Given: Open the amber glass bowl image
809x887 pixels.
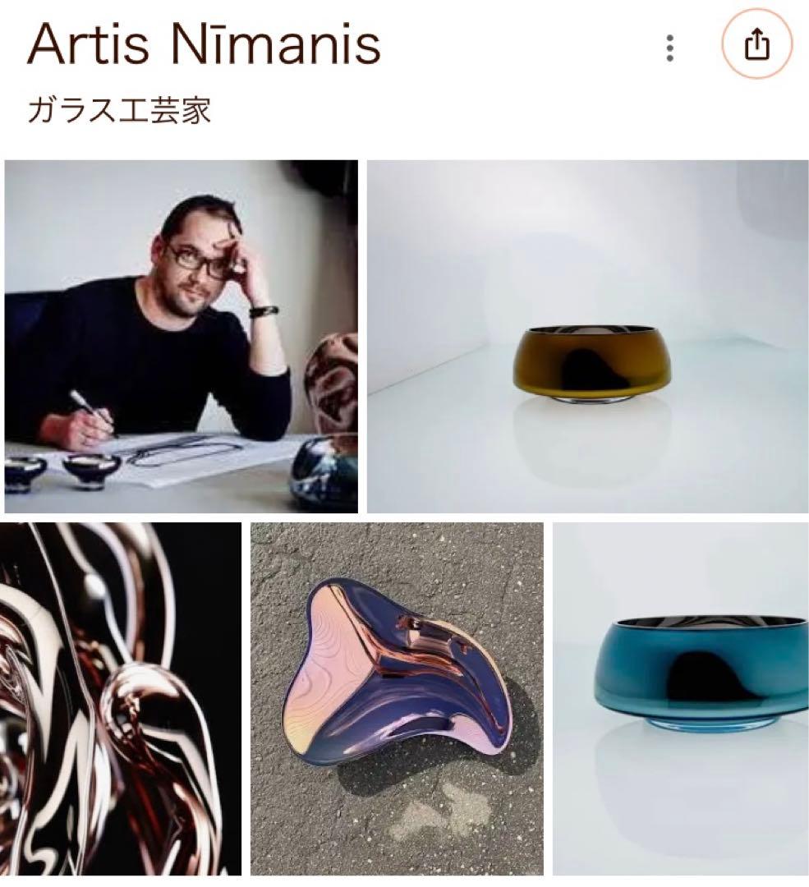Looking at the screenshot, I should pos(588,337).
